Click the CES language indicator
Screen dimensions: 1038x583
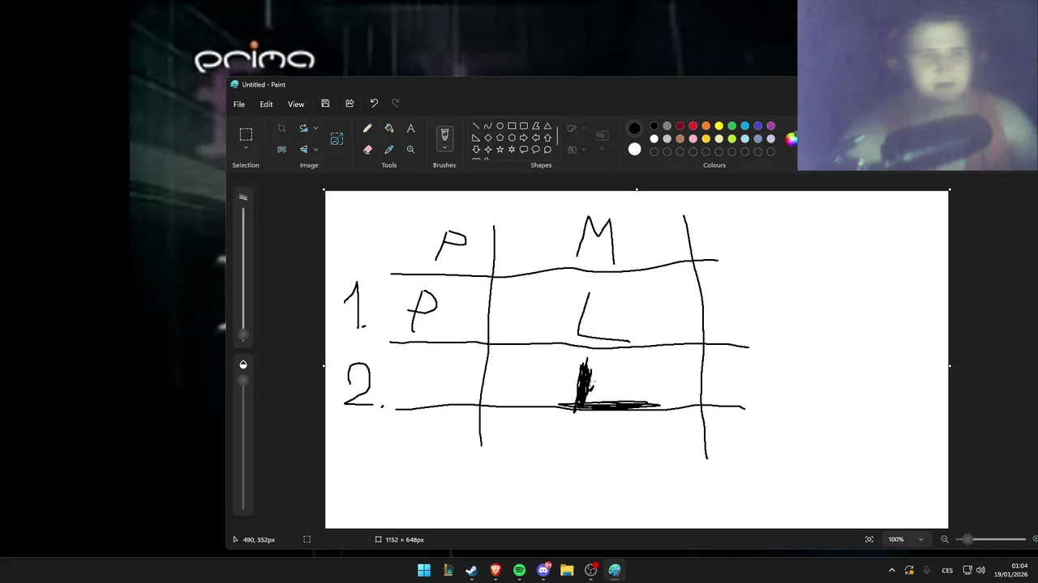[x=947, y=571]
